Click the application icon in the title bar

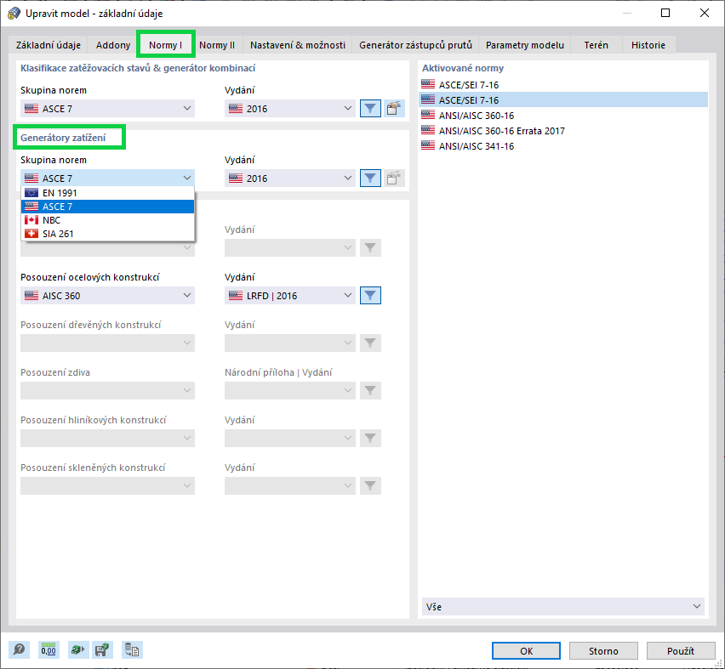point(14,13)
